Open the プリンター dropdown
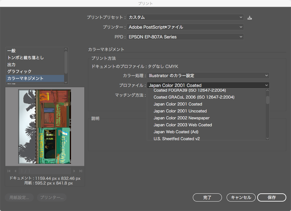Viewport: 291px width, 211px height. click(x=185, y=27)
